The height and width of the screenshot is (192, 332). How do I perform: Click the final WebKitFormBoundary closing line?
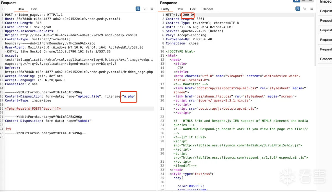coord(45,133)
